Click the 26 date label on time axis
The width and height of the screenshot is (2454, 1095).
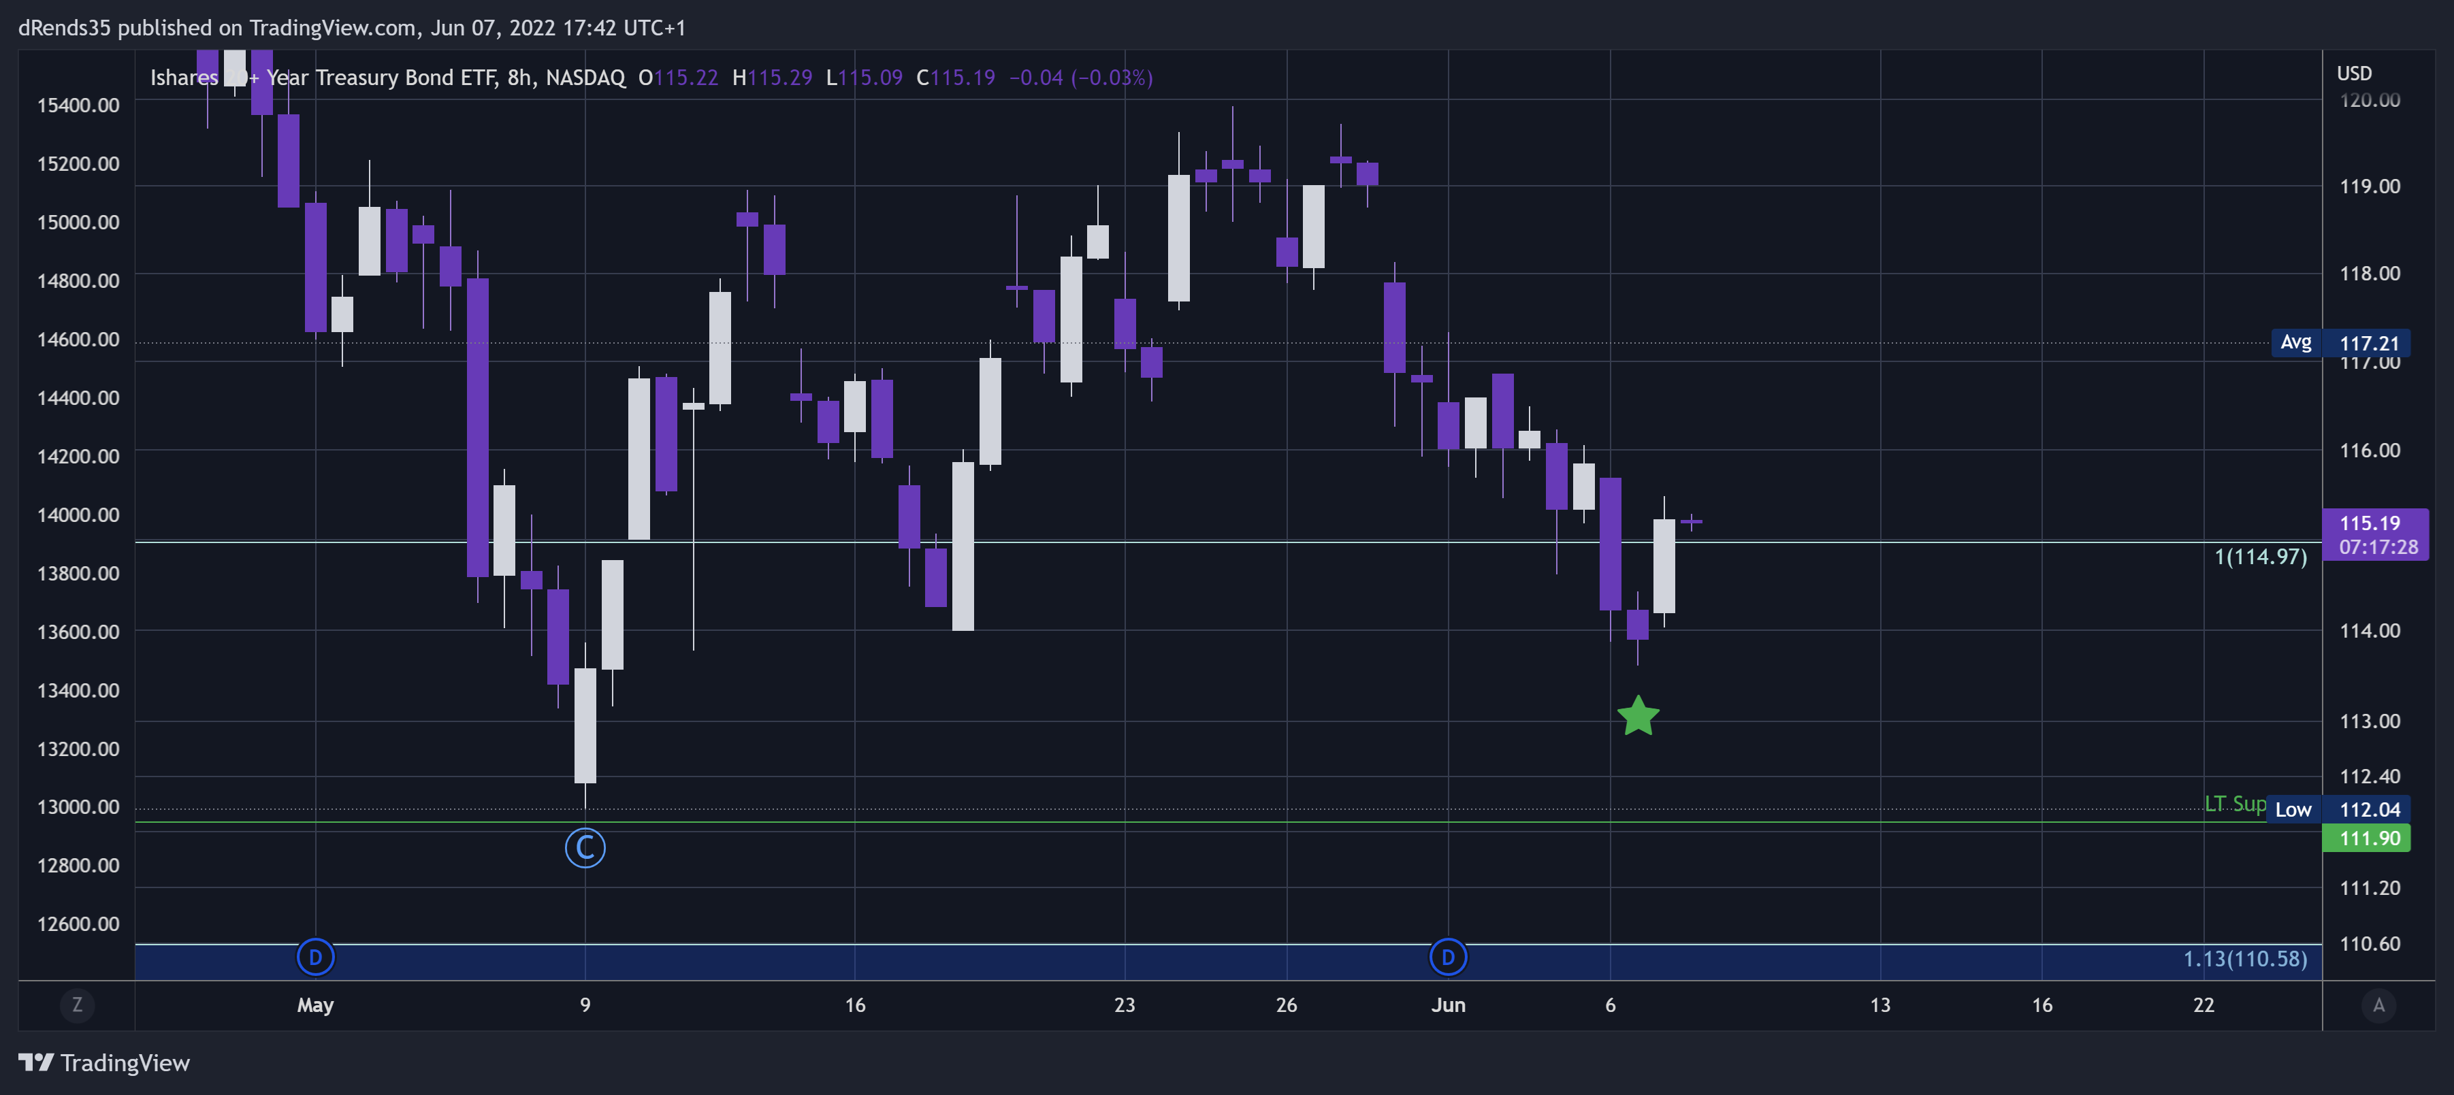click(1286, 1004)
